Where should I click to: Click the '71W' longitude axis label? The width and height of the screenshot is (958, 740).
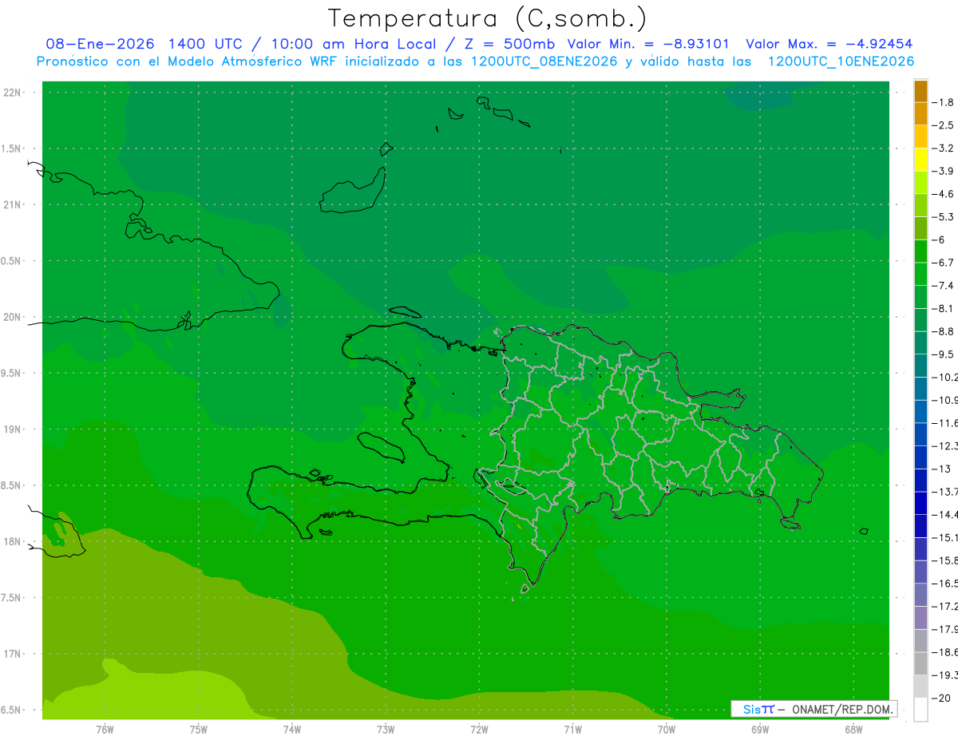tap(572, 730)
